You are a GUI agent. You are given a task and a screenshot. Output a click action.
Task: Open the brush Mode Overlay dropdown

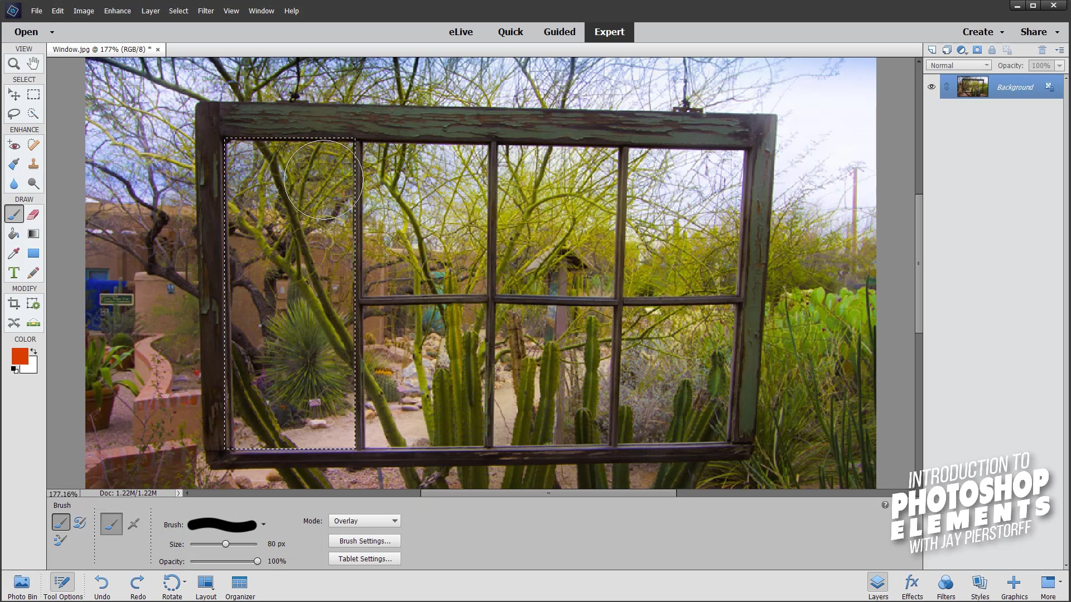365,521
